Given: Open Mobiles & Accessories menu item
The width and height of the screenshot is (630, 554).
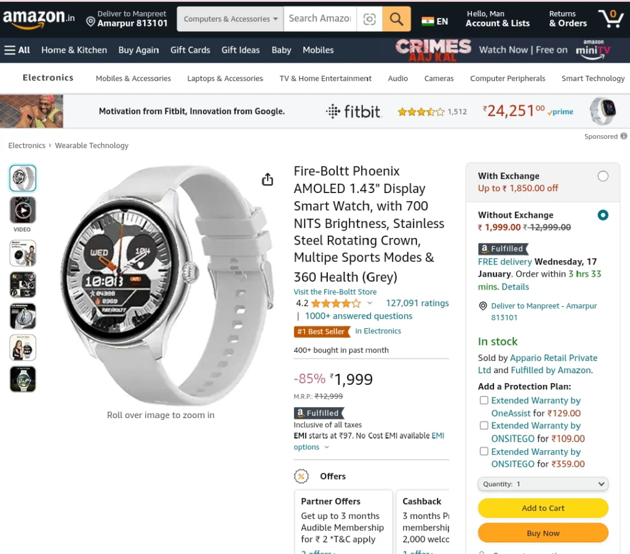Looking at the screenshot, I should click(x=133, y=78).
